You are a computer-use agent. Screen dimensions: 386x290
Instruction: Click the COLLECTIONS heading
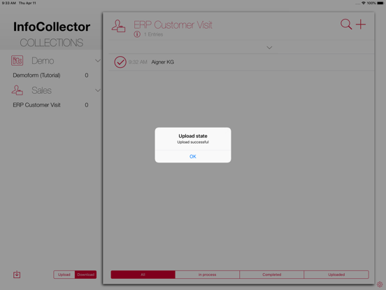pos(52,43)
